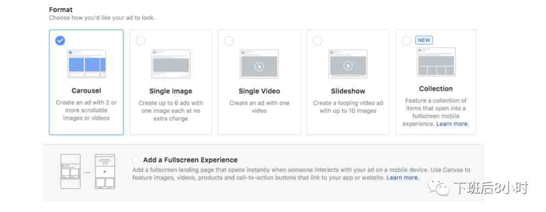Open Learn more link about Canvas
The width and height of the screenshot is (546, 212).
tap(402, 178)
